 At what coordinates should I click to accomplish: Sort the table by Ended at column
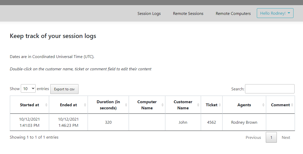(68, 105)
